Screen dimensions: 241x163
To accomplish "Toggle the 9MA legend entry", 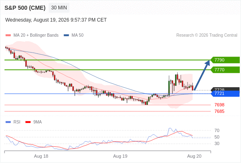I will (33, 122).
